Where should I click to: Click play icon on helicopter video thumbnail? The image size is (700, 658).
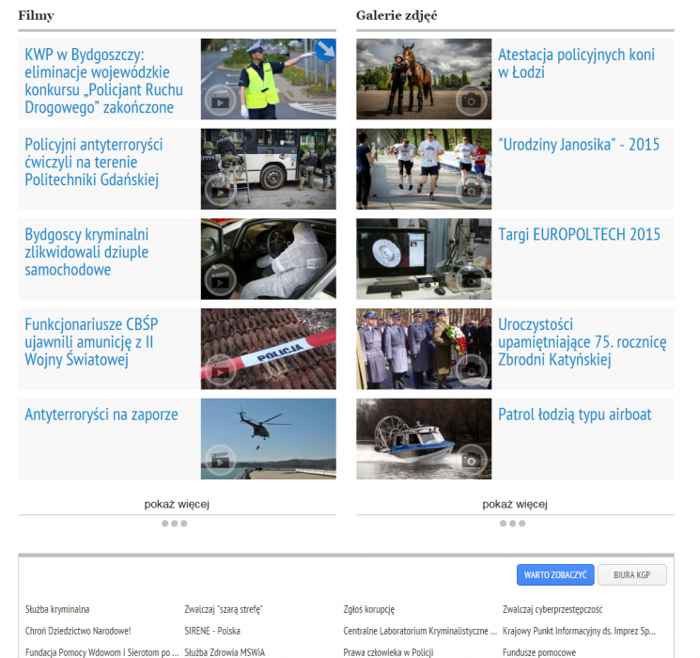click(219, 461)
